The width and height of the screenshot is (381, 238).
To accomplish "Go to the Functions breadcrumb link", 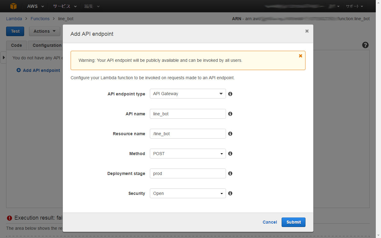I will [x=40, y=18].
